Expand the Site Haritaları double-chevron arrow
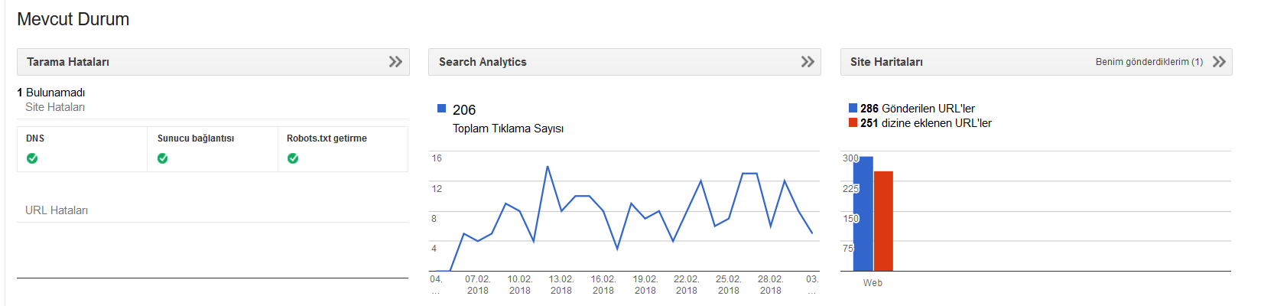The image size is (1261, 306). [x=1219, y=62]
